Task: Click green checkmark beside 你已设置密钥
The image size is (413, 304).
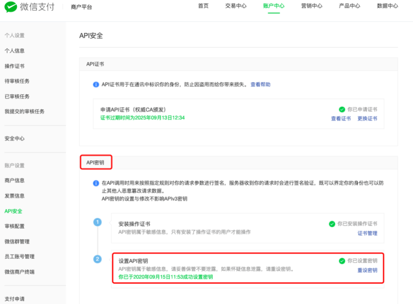Action: pos(342,261)
